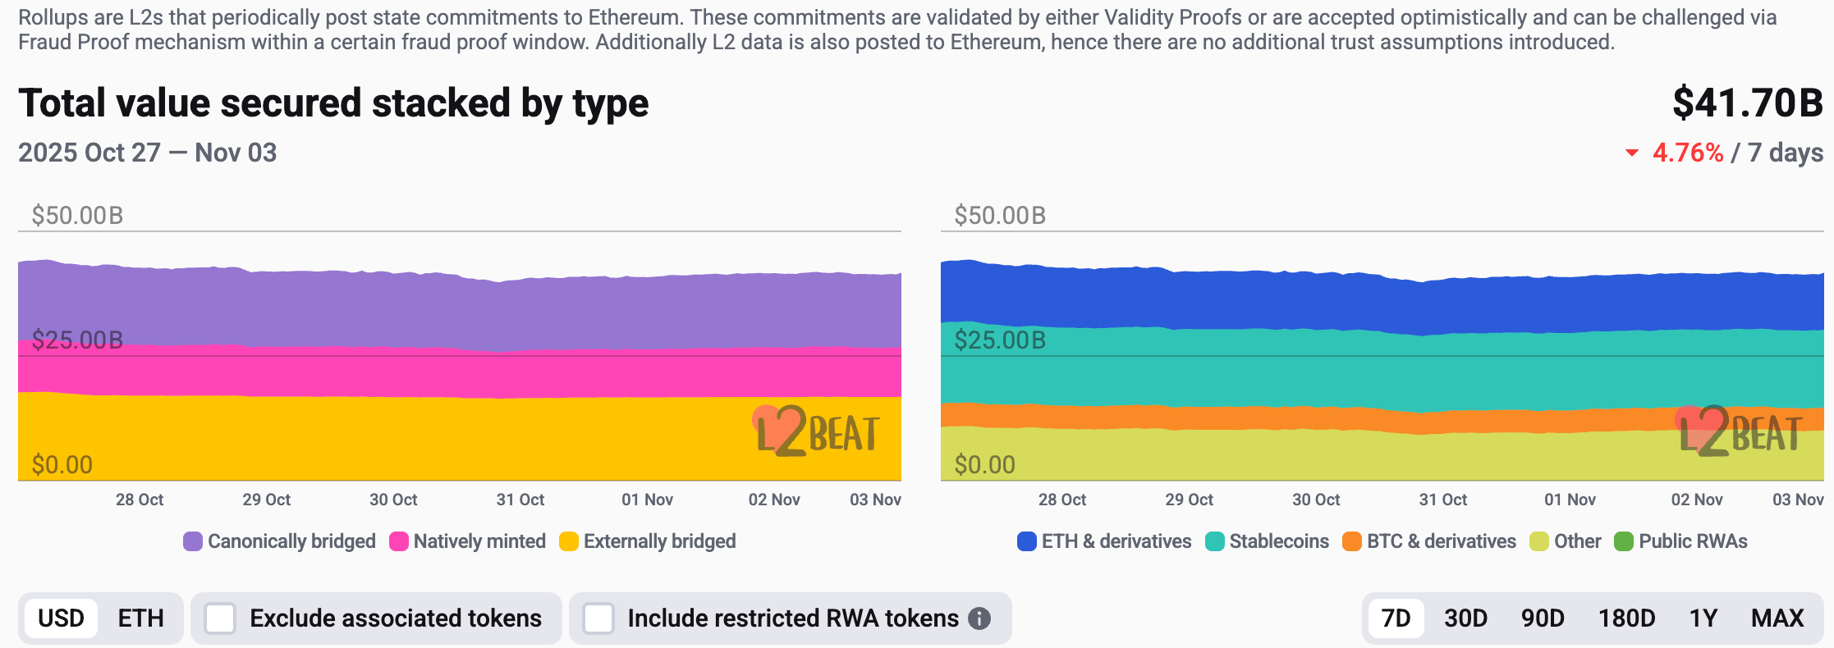
Task: Show the MAX time range
Action: tap(1777, 618)
